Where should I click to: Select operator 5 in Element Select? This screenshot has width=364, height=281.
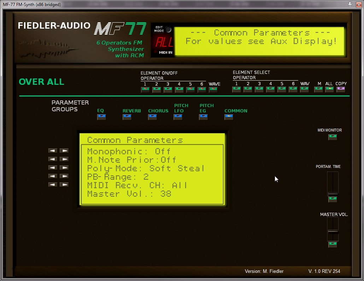click(x=282, y=89)
